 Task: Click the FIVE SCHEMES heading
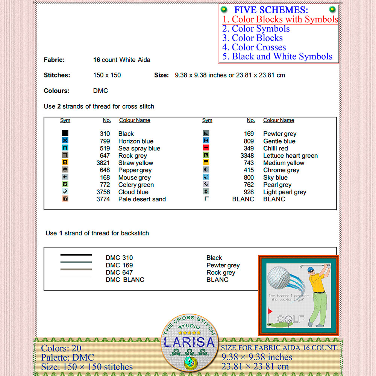coord(271,10)
